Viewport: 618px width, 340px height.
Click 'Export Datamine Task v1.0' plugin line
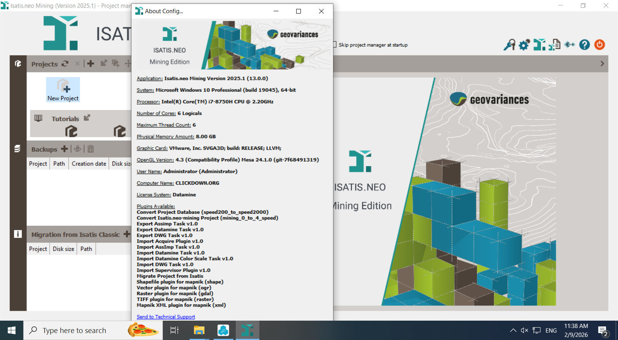pos(170,230)
